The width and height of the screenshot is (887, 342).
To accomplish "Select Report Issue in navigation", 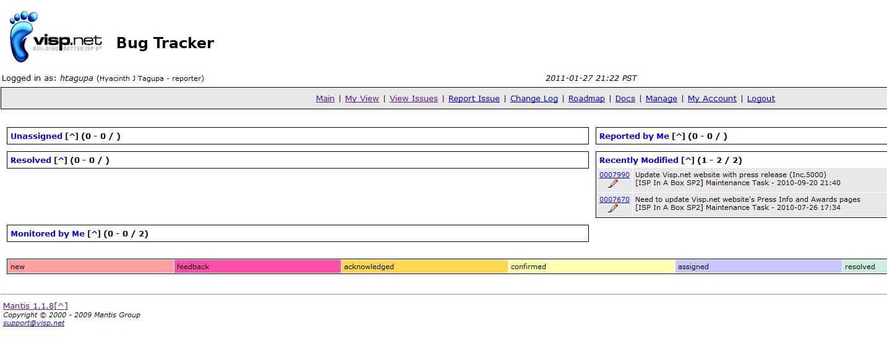I will (x=474, y=98).
